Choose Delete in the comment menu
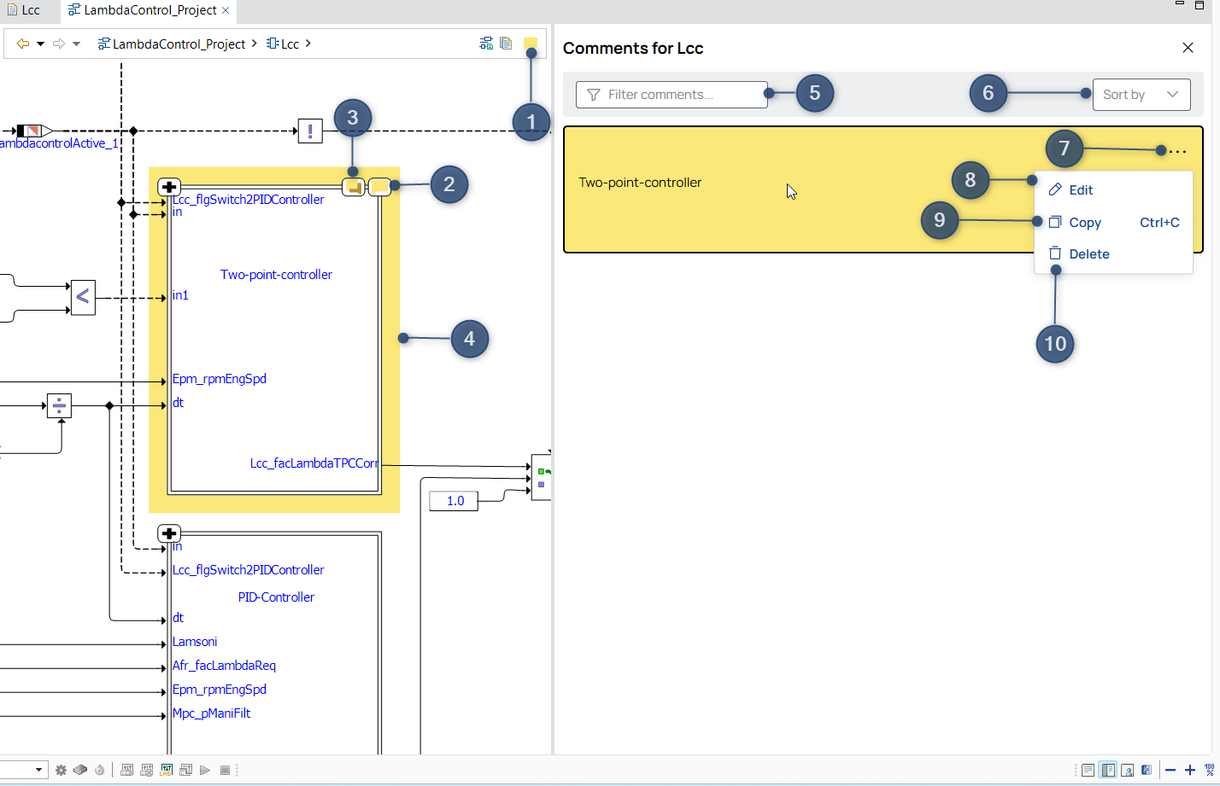Viewport: 1220px width, 786px height. pyautogui.click(x=1088, y=254)
